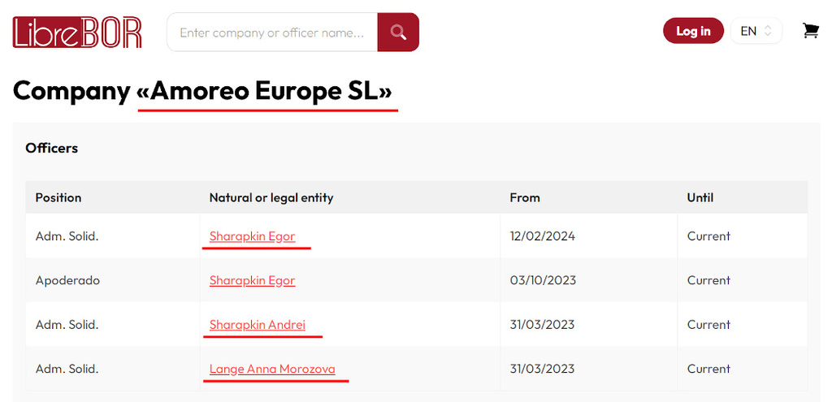Click the LibreBOR logo
Viewport: 832px width, 402px height.
(78, 32)
